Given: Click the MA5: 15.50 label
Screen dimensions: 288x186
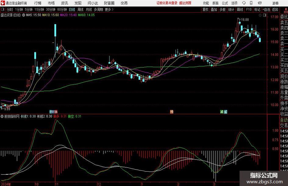Looking at the screenshot, I should tap(34, 15).
